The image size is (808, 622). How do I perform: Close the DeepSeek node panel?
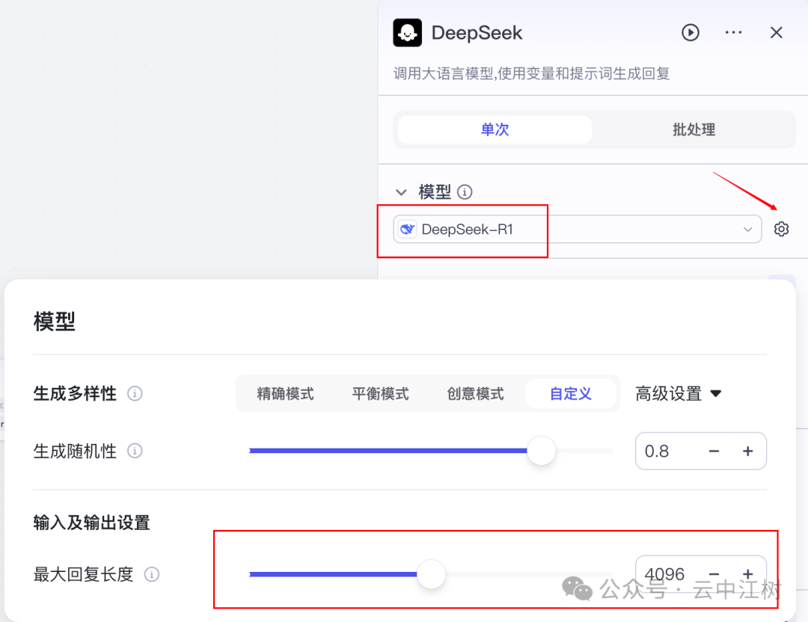click(776, 32)
